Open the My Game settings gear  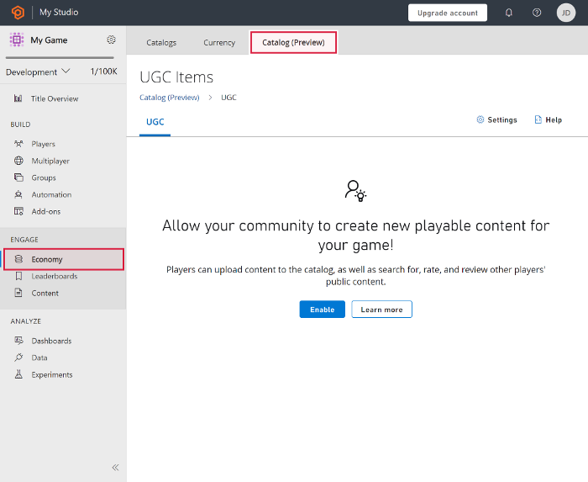point(111,40)
